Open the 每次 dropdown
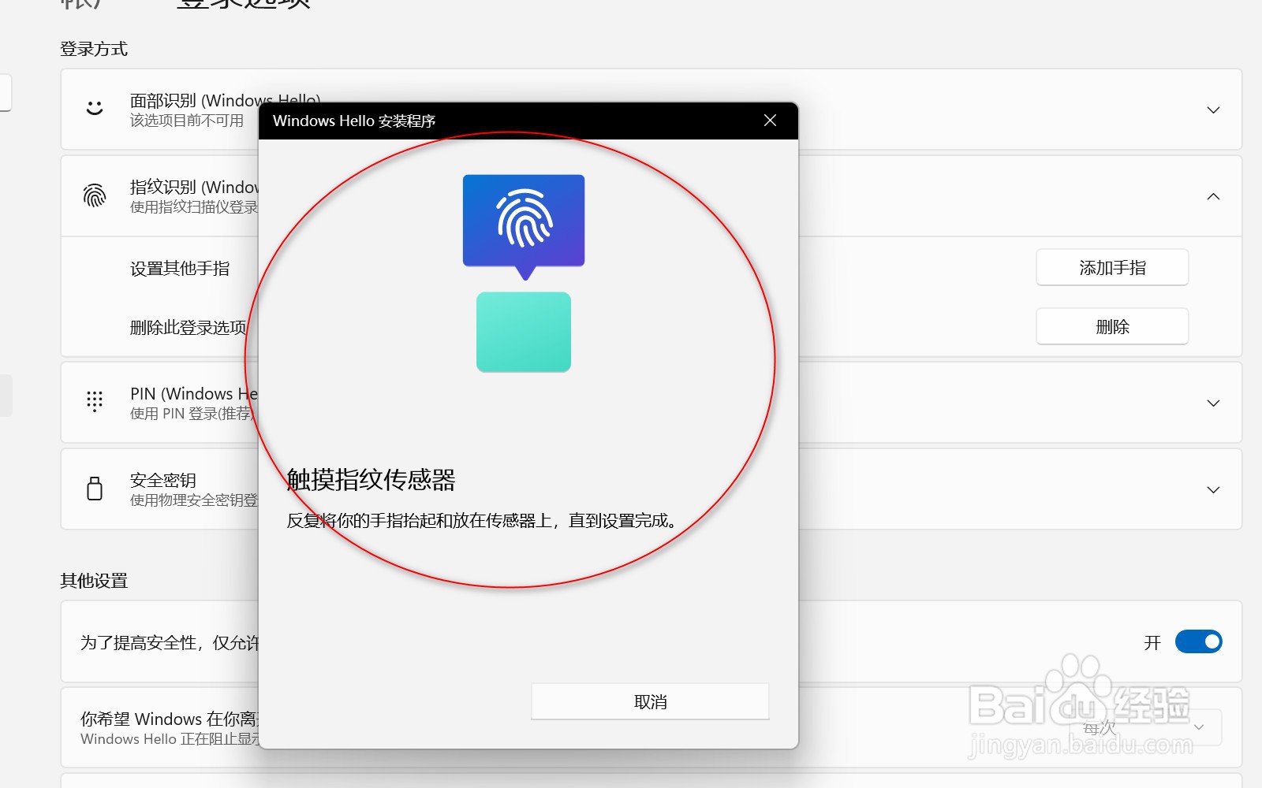This screenshot has width=1262, height=788. [1144, 727]
